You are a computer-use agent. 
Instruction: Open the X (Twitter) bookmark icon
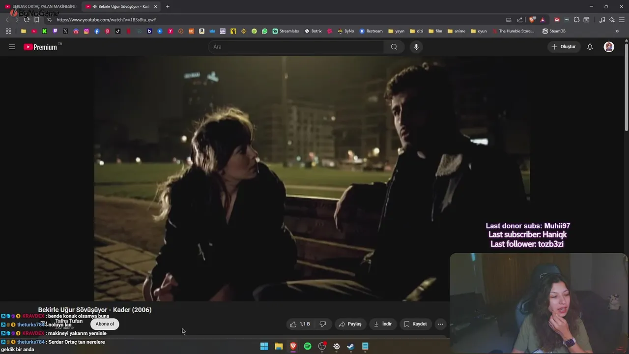tap(65, 31)
